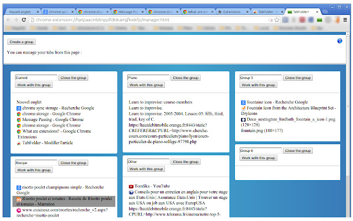
Task: Work with the Piano group
Action: 146,85
